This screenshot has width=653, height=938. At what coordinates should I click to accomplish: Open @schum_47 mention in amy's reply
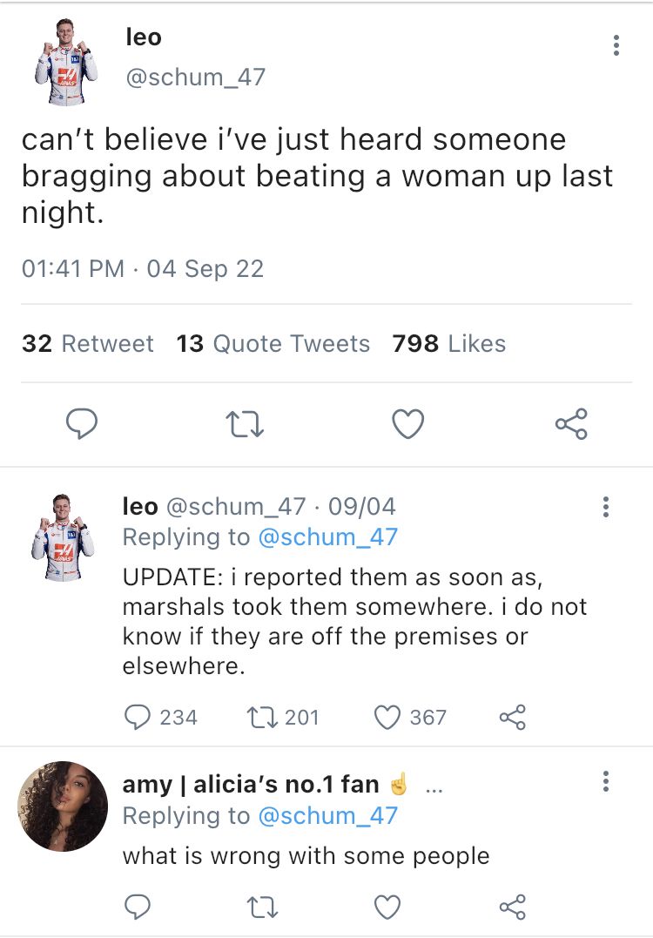pyautogui.click(x=327, y=816)
